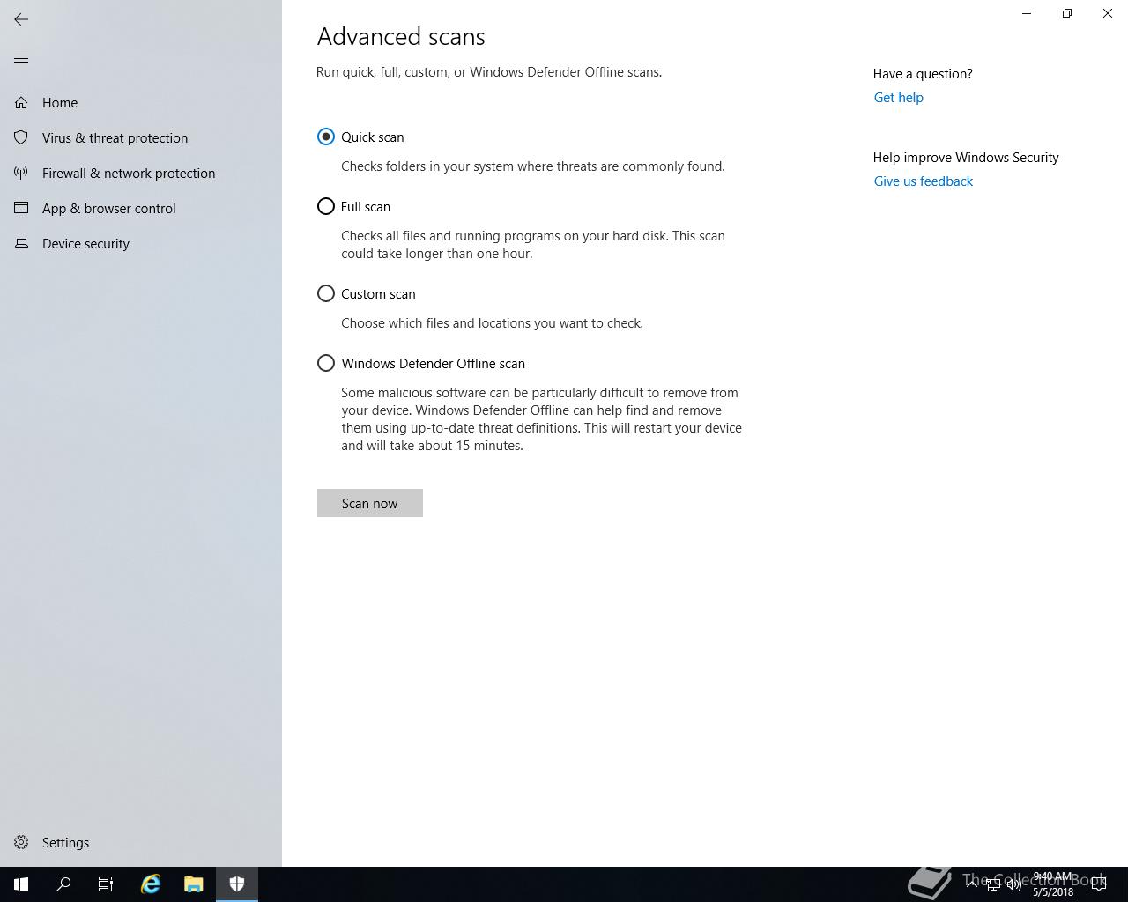Click the 'Have a question?' text
The image size is (1128, 902).
pyautogui.click(x=923, y=74)
